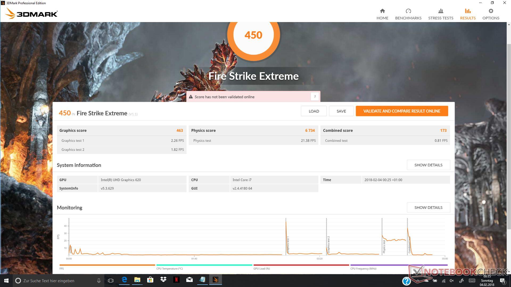
Task: Click the question mark help box
Action: click(315, 97)
